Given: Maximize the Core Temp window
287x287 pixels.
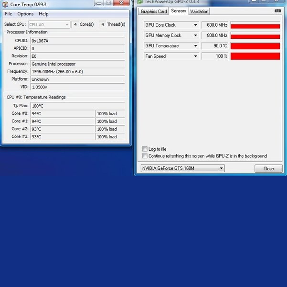Looking at the screenshot, I should pos(108,3).
